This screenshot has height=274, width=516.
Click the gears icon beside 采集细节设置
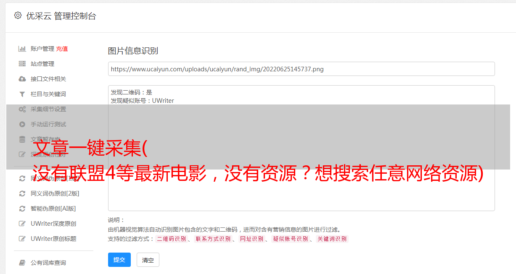22,109
